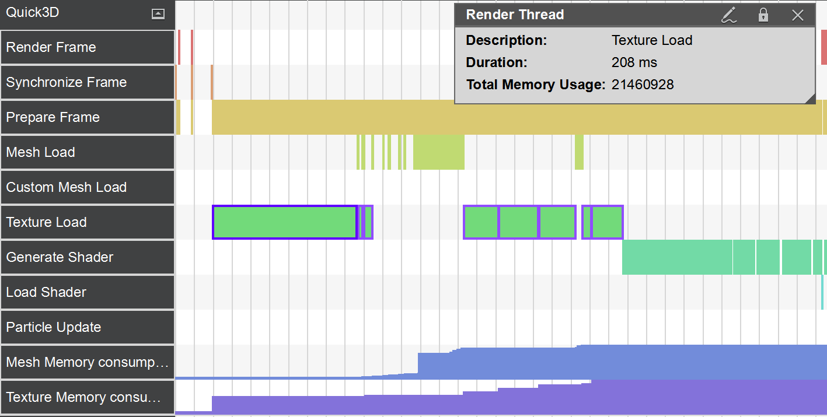The image size is (827, 417).
Task: Click the purple Texture Memory consumption graph
Action: tap(409, 402)
